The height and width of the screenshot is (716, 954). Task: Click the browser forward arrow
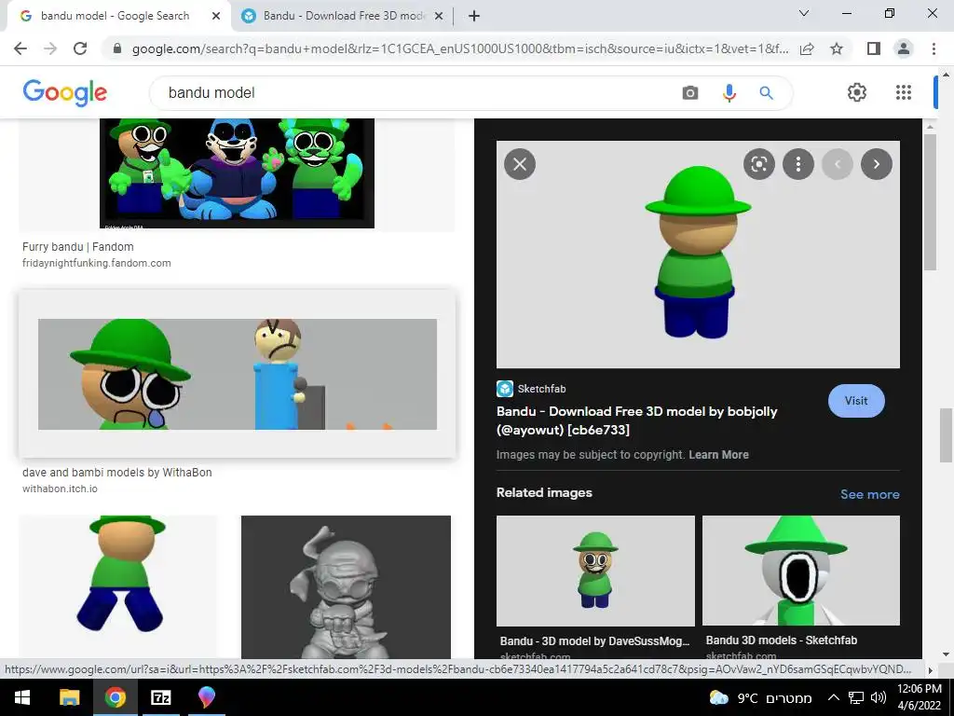coord(50,48)
